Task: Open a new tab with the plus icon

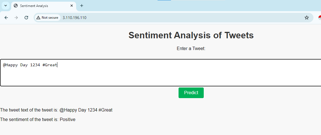Action: [x=82, y=6]
